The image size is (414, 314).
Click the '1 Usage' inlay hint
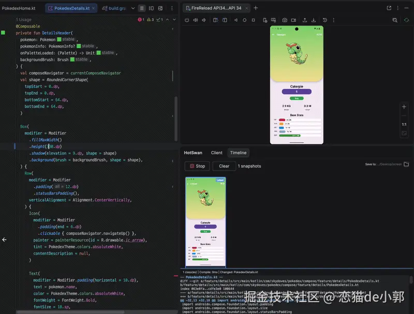point(23,20)
